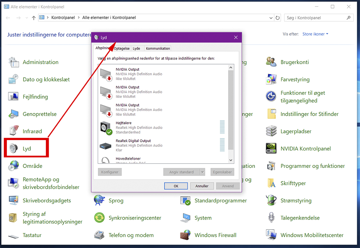Image resolution: width=360 pixels, height=248 pixels.
Task: Navigate back in Control Panel
Action: point(8,18)
